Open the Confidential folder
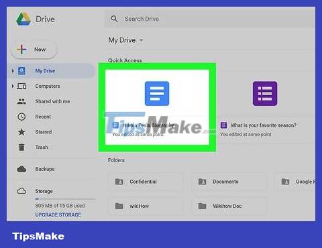This screenshot has width=322, height=248. pos(146,182)
